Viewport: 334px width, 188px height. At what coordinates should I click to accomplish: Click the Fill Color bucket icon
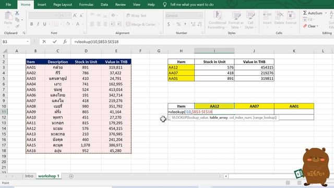(68, 24)
